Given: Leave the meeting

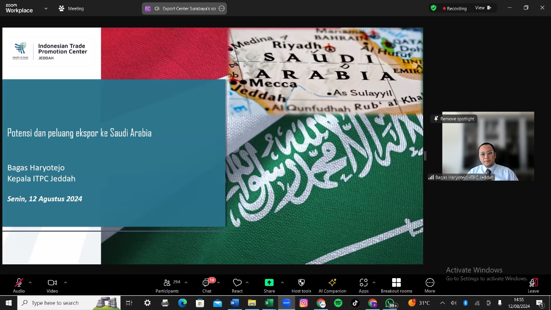Looking at the screenshot, I should (533, 285).
